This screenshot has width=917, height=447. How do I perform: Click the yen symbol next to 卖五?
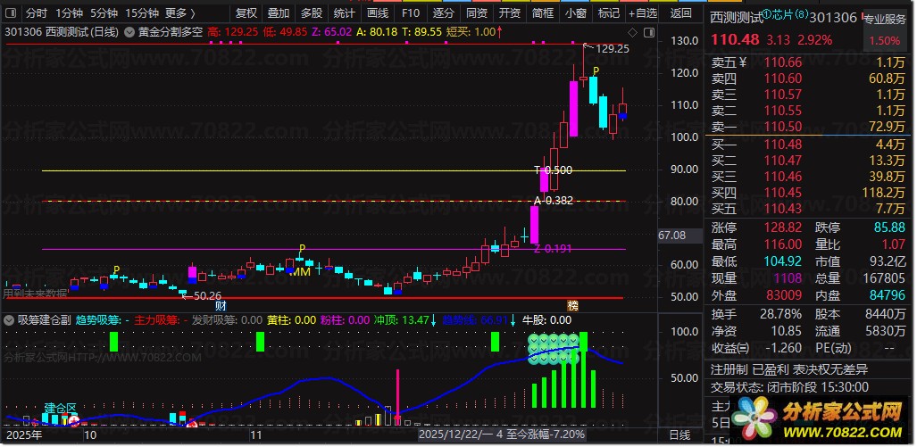pos(742,62)
